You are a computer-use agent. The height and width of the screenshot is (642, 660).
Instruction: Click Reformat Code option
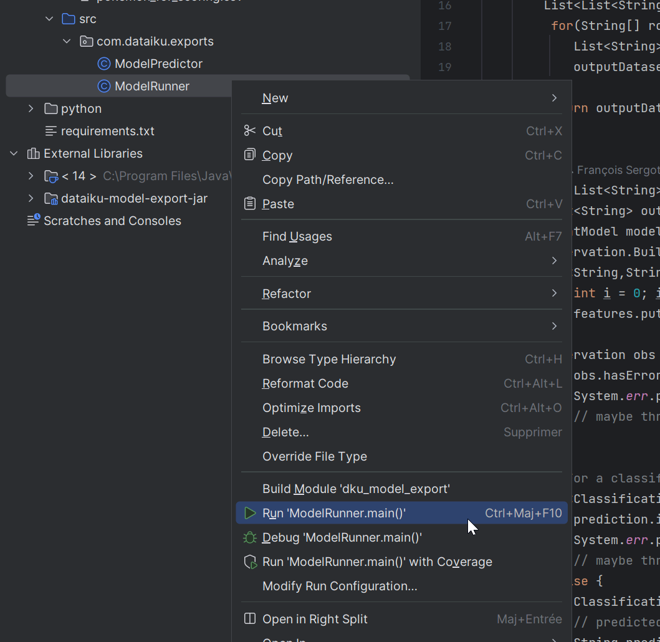305,384
